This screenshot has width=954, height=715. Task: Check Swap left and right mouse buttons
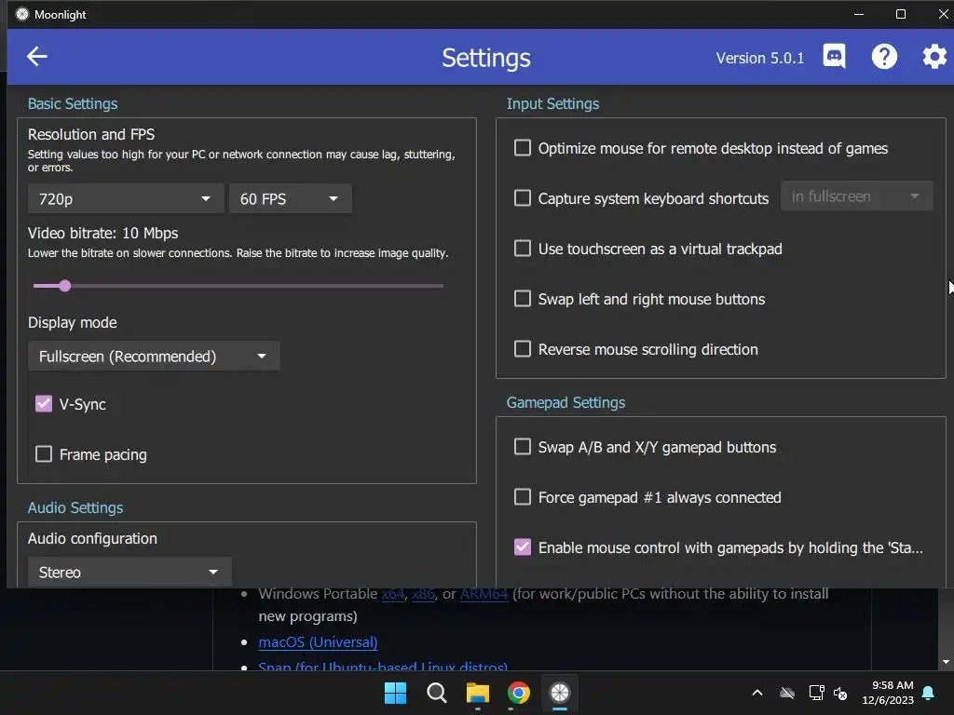click(523, 299)
